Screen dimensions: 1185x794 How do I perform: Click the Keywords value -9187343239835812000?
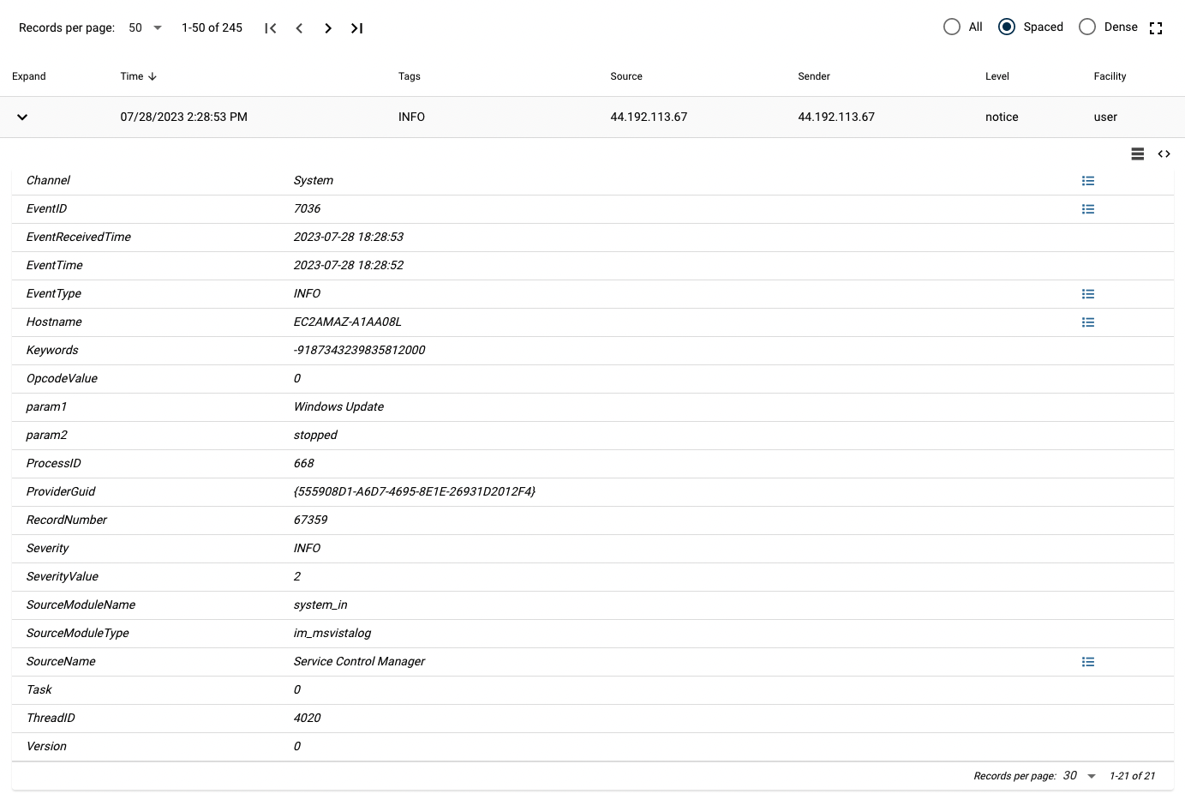(359, 350)
